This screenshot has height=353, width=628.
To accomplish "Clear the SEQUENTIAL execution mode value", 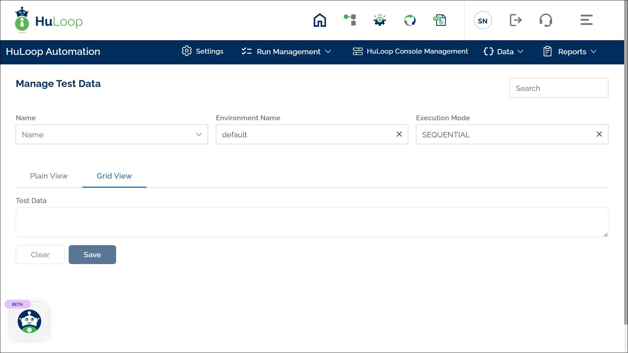I will 599,134.
